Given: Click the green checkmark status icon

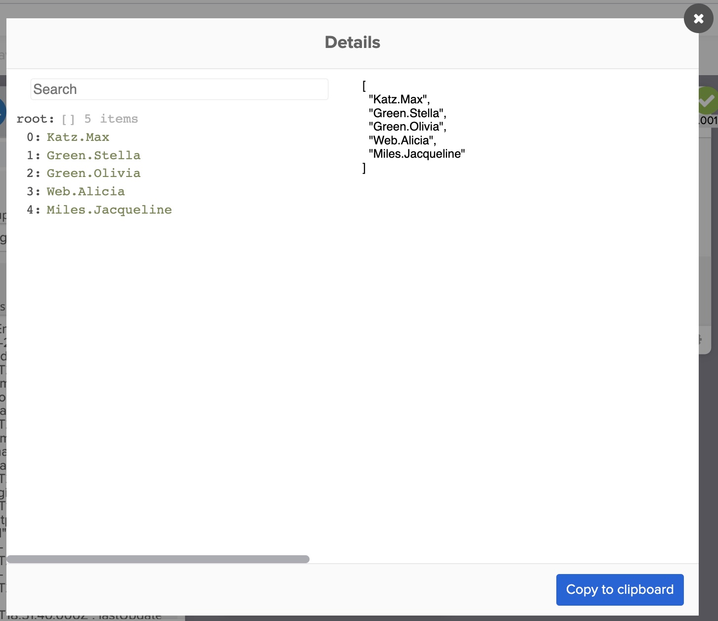Looking at the screenshot, I should click(708, 100).
